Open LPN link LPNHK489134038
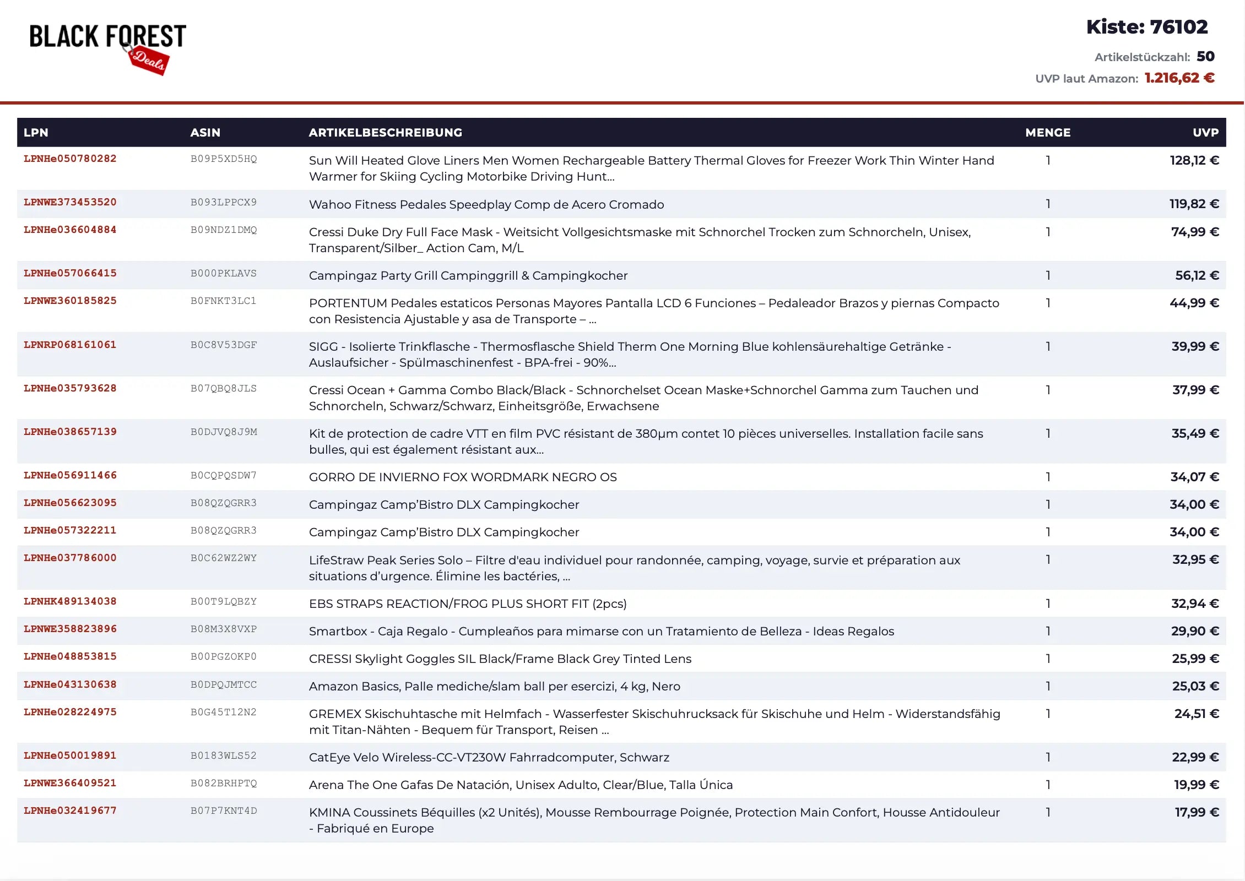Viewport: 1245px width, 881px height. point(70,601)
